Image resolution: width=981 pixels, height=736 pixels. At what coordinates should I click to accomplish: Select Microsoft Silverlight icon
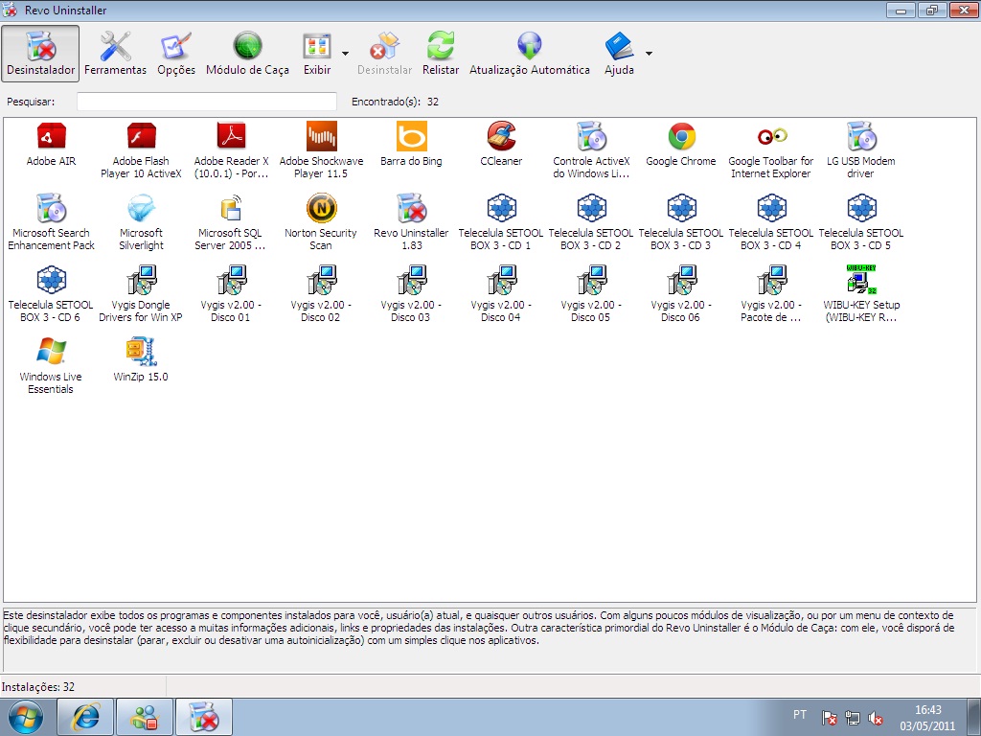coord(141,222)
